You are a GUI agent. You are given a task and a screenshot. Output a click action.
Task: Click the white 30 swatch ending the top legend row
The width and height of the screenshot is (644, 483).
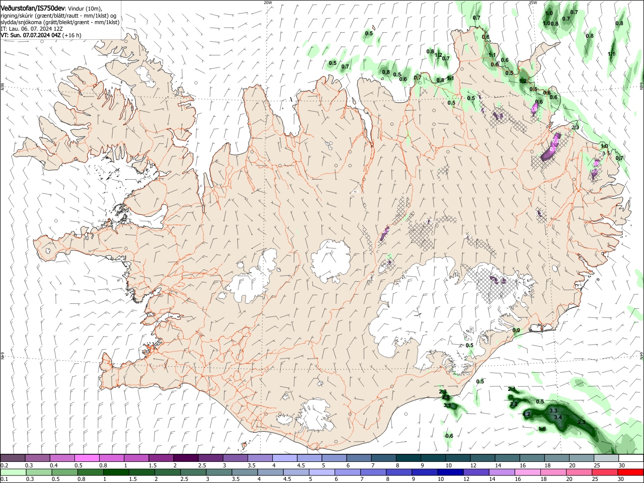630,458
